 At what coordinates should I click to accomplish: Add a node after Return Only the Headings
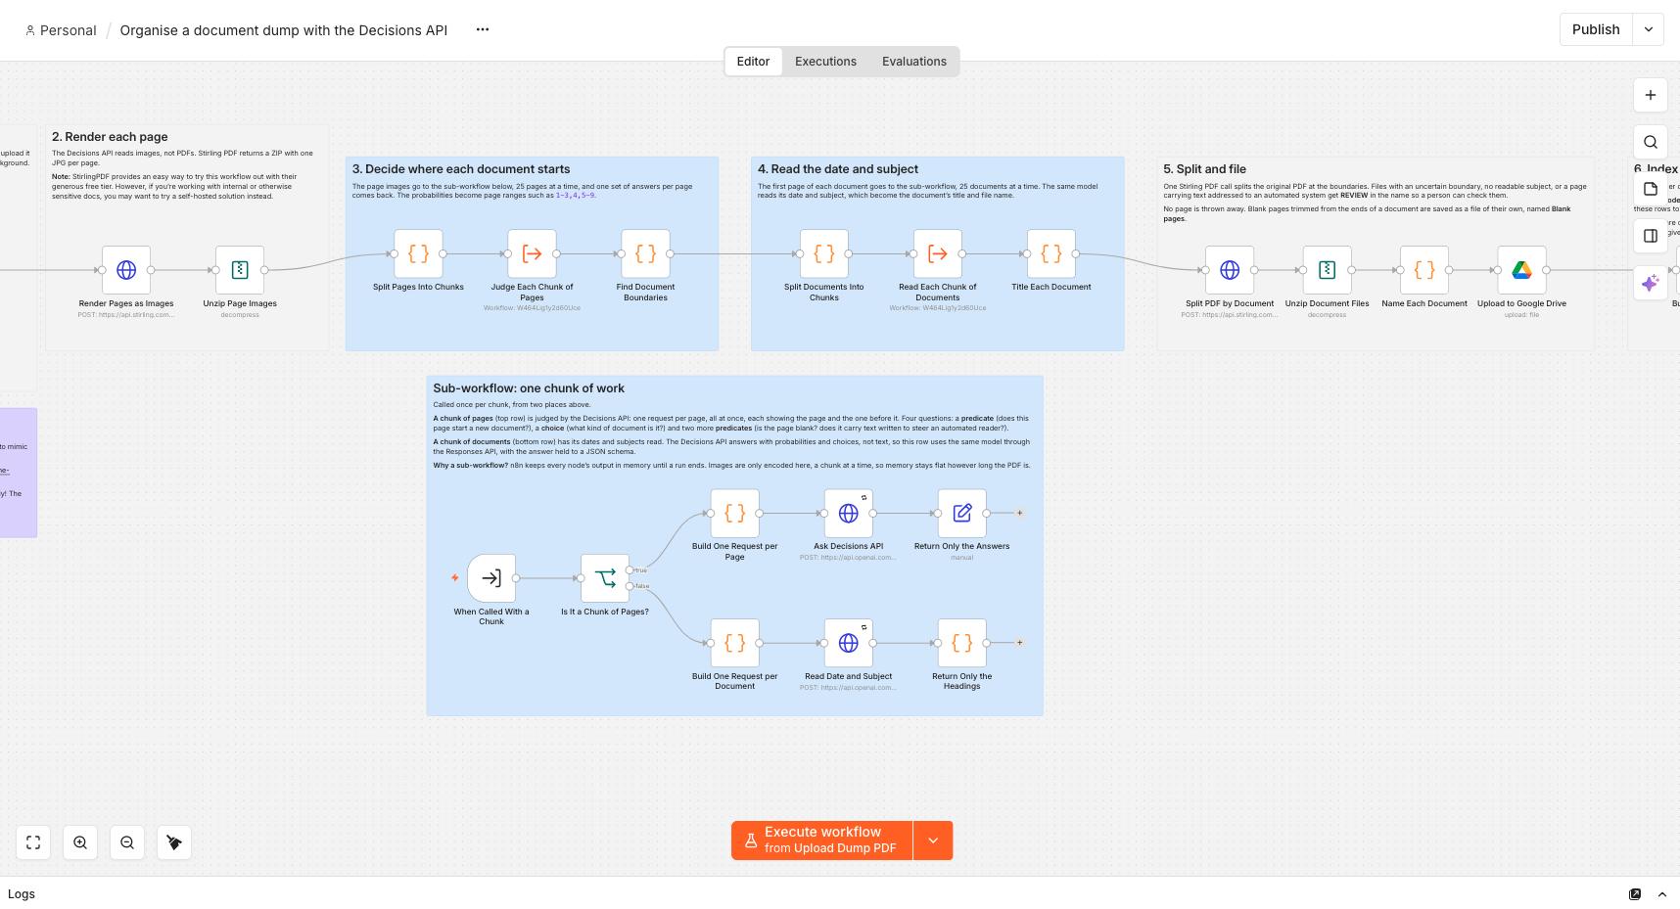1019,643
